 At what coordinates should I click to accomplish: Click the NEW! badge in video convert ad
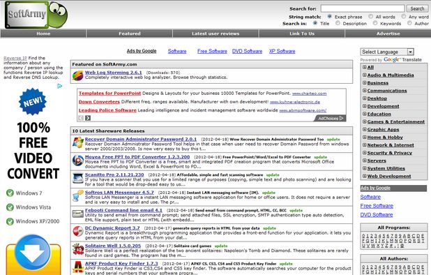click(x=33, y=102)
